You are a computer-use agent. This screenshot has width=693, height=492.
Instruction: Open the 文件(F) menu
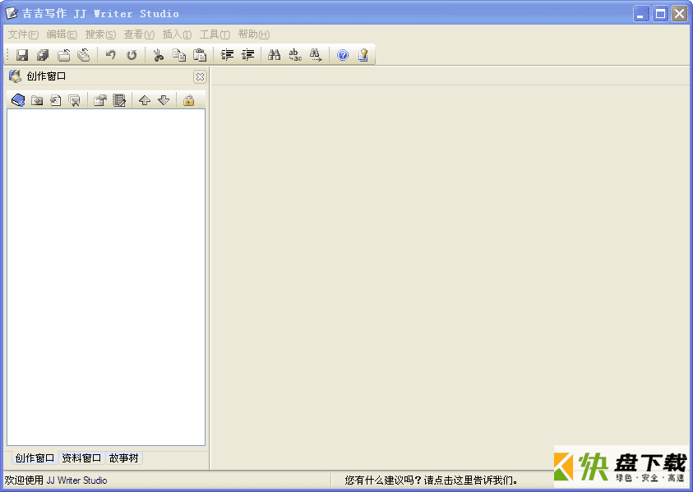tap(23, 34)
